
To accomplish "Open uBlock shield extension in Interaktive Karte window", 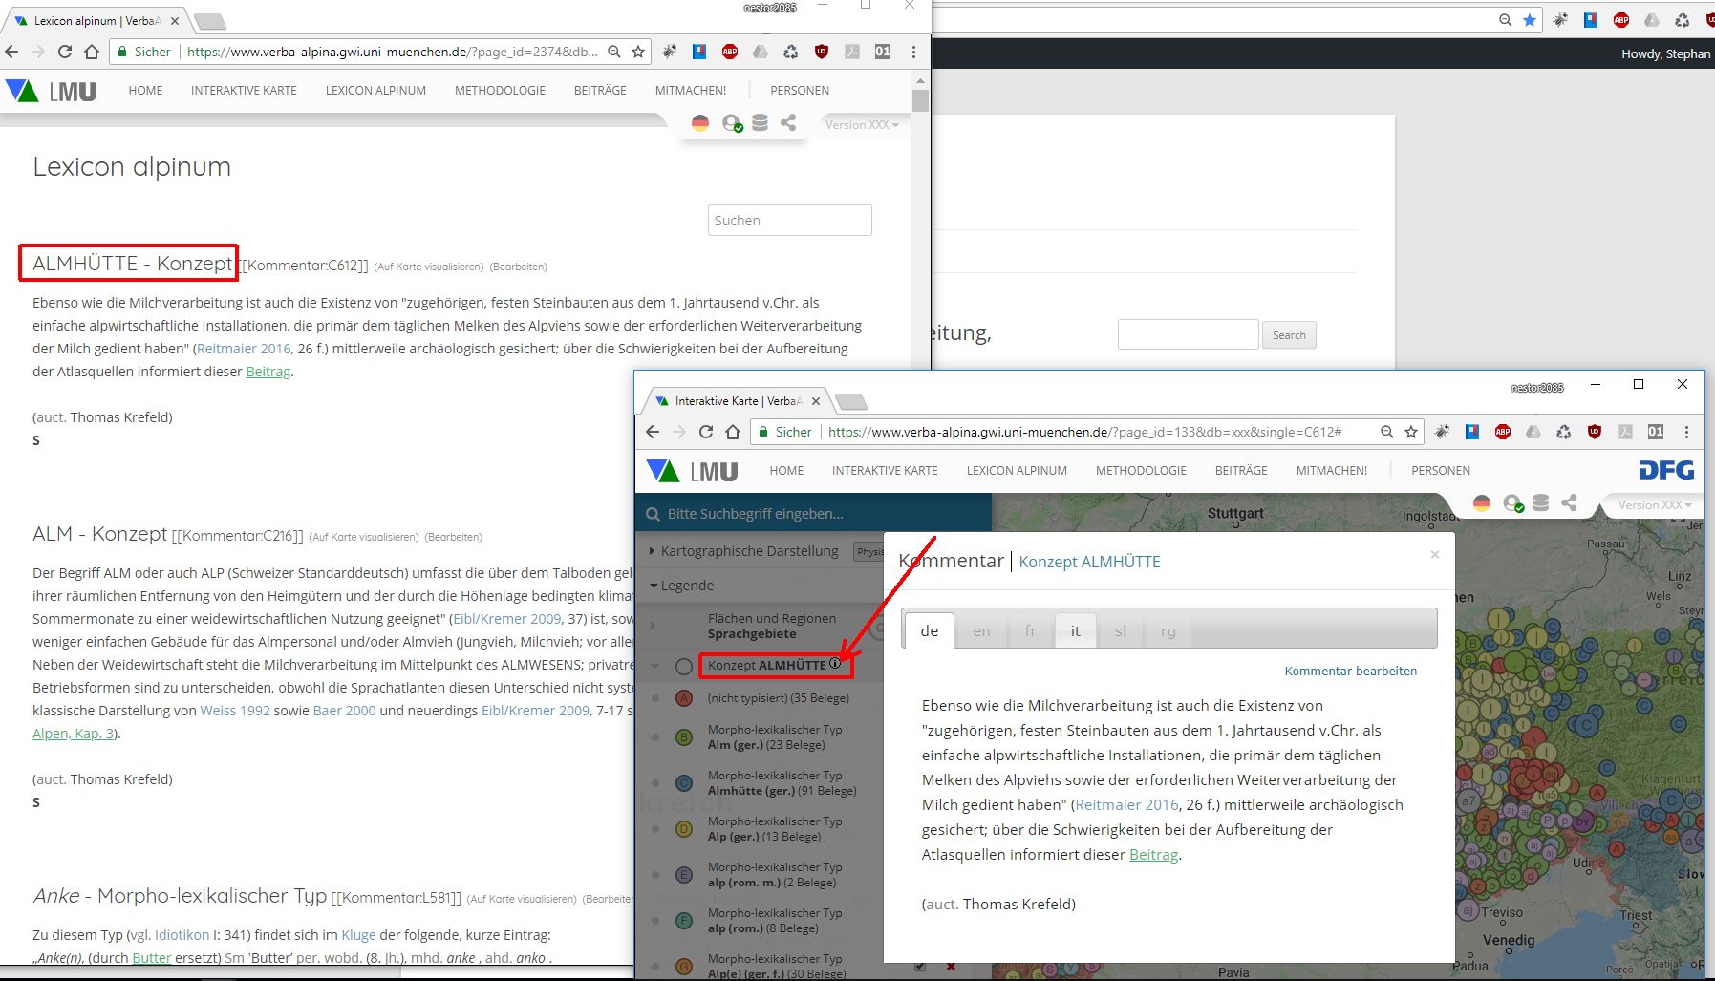I will [x=1595, y=432].
